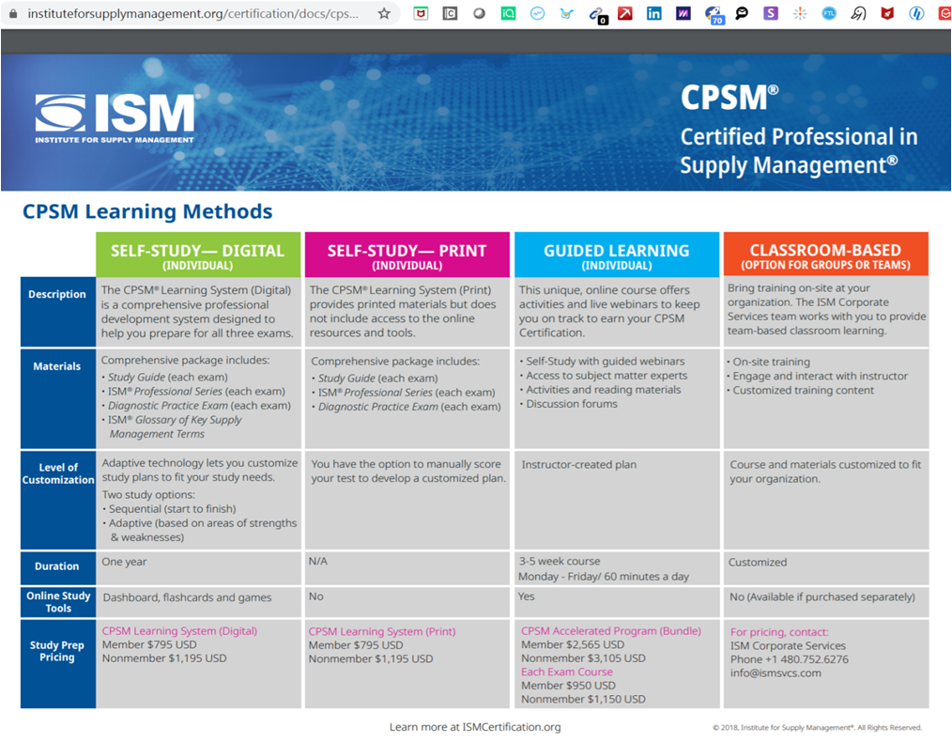Viewport: 952px width, 743px height.
Task: Open the red extension icon at the toolbar edge
Action: point(944,13)
